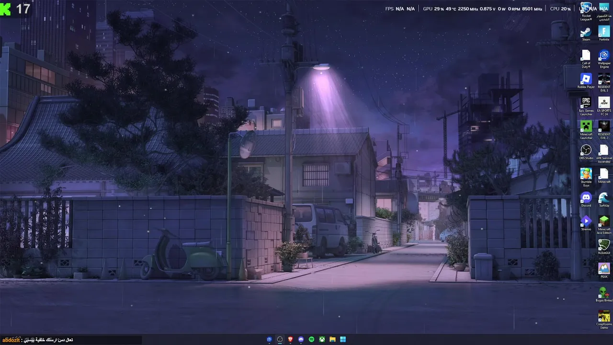Open Spotify from the taskbar
Viewport: 613px width, 345px height.
[x=311, y=339]
